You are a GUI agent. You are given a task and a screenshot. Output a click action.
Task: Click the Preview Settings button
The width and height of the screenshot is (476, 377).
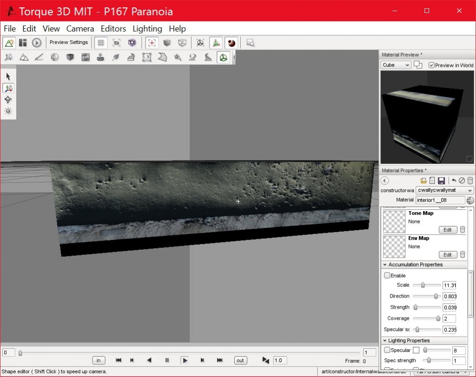click(68, 42)
